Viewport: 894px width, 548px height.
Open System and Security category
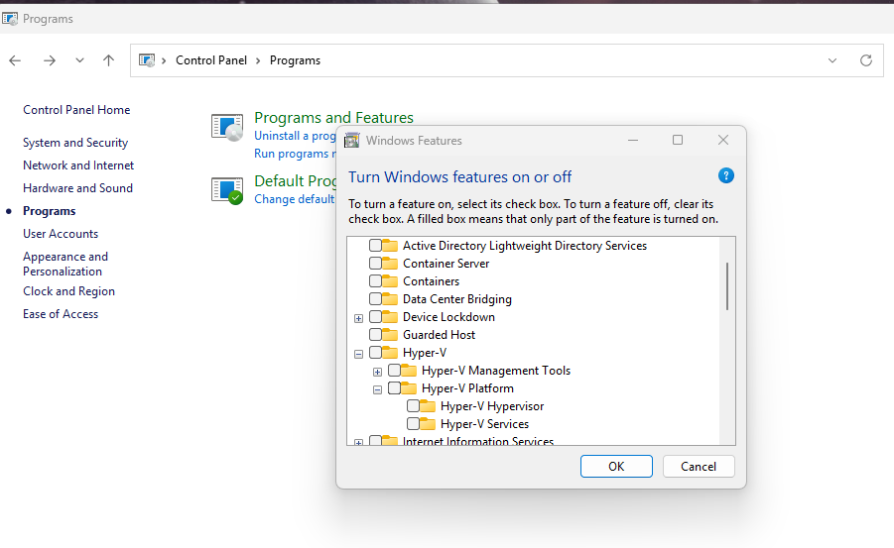[x=75, y=143]
